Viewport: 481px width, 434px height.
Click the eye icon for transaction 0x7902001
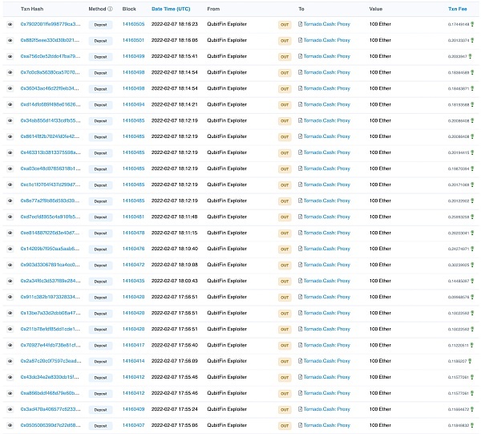pos(10,25)
